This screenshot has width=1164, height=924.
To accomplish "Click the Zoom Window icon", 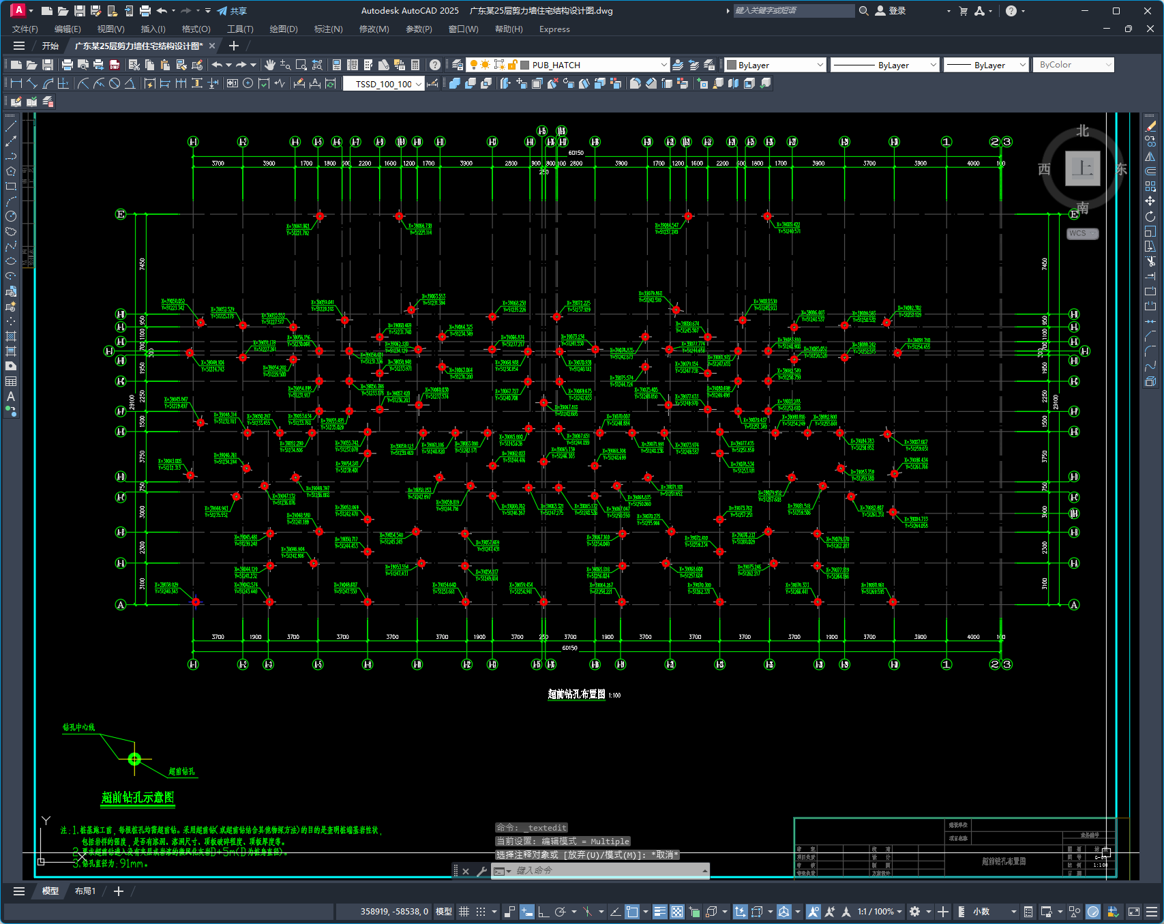I will point(301,65).
